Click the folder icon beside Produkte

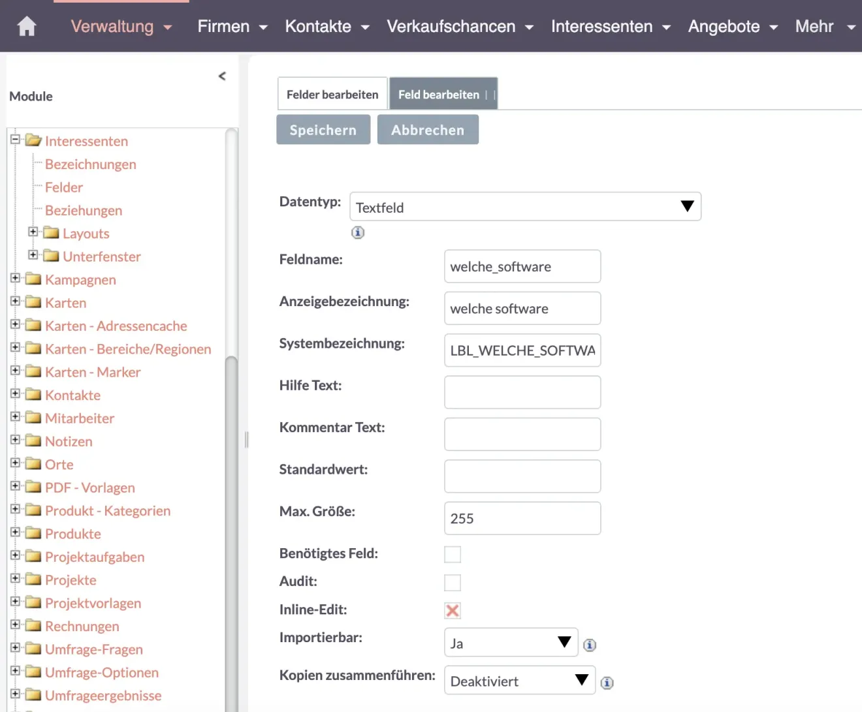coord(34,533)
